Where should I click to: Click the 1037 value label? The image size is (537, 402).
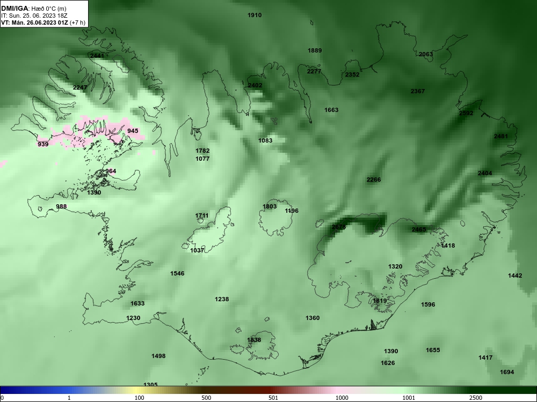click(197, 250)
